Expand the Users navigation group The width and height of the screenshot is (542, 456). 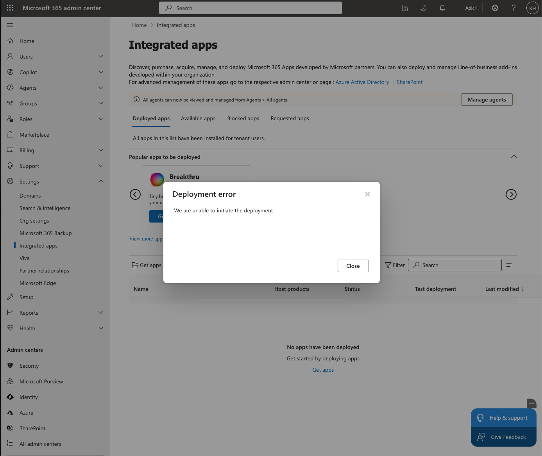(x=55, y=57)
